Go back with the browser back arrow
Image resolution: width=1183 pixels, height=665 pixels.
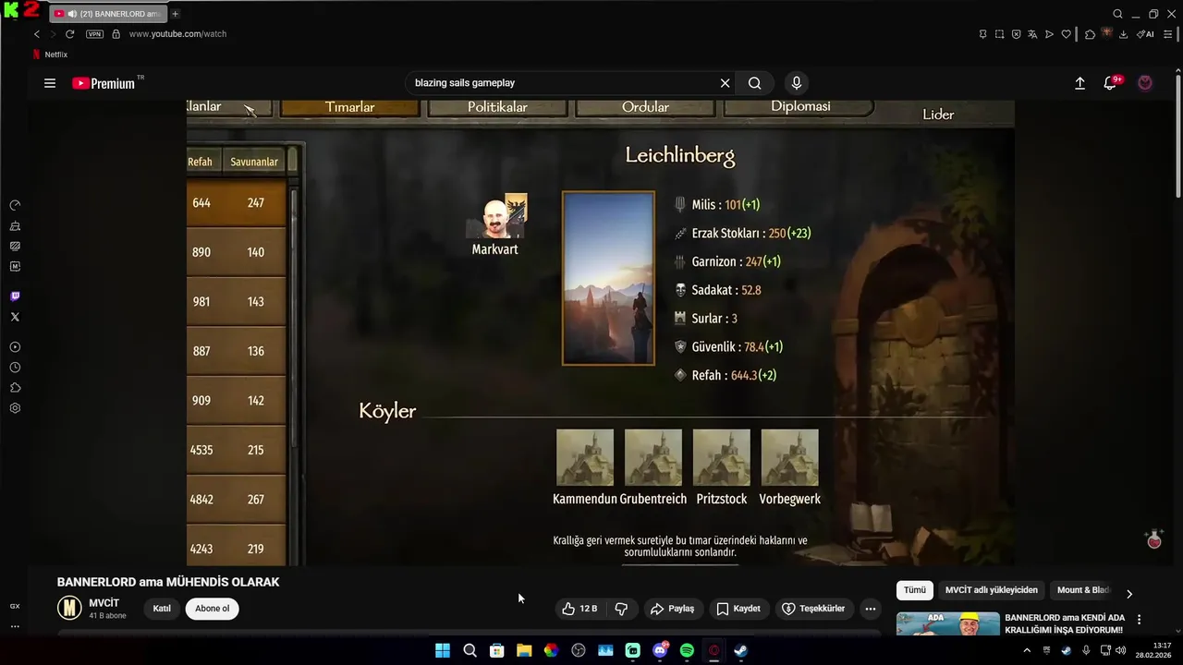pos(37,34)
